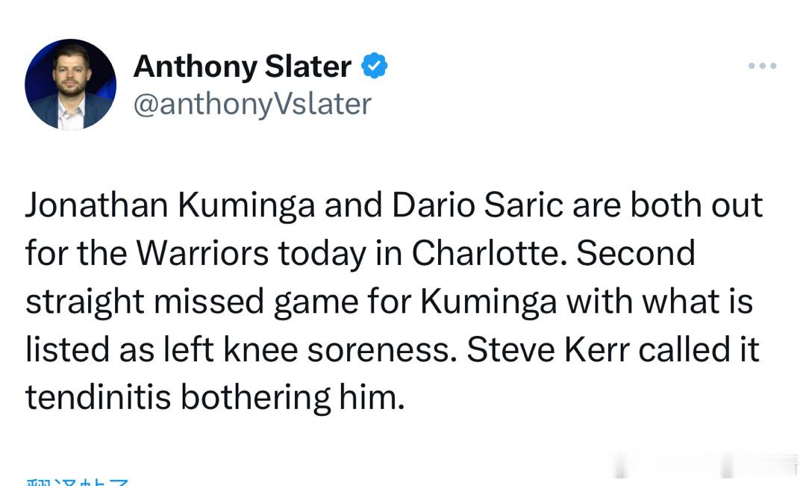Click the word Second in the tweet
The width and height of the screenshot is (806, 486).
click(x=635, y=254)
